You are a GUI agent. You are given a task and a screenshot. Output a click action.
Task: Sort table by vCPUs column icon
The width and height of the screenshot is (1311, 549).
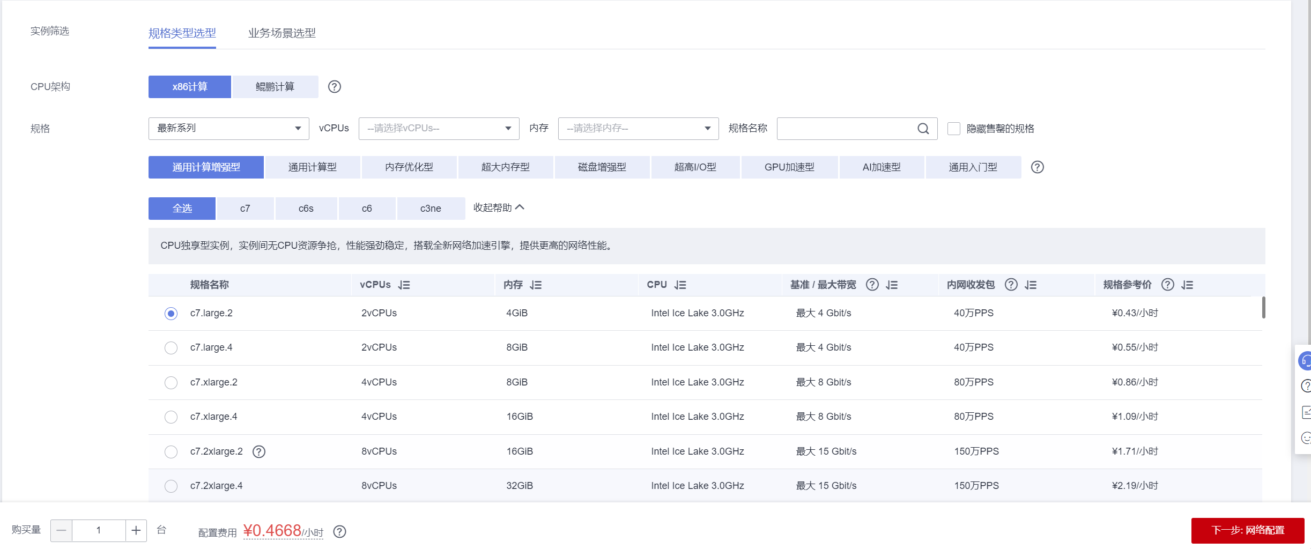[x=404, y=285]
